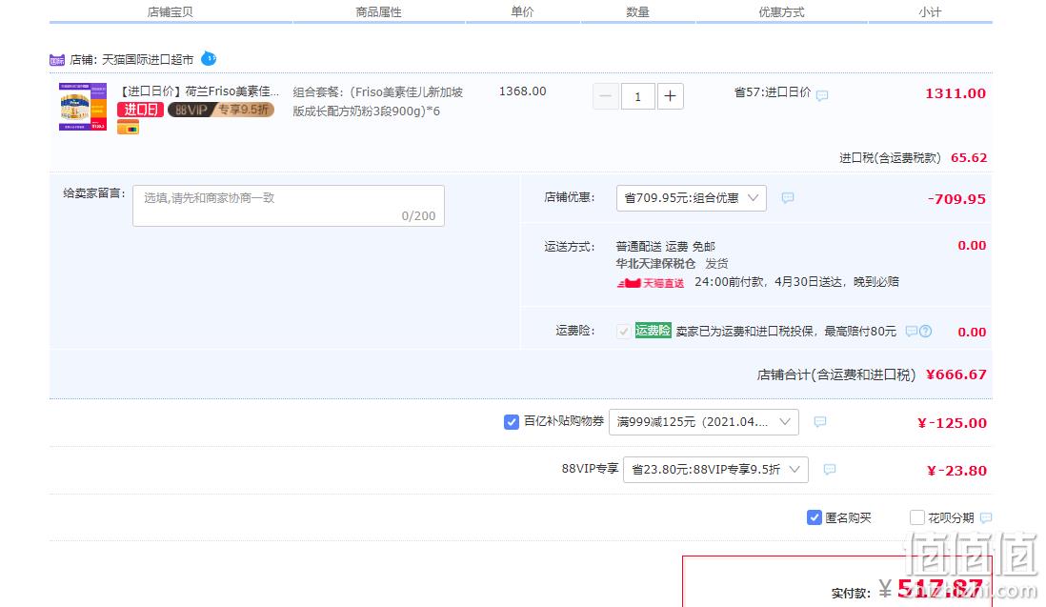Click the 88VIP 专享9.5折 badge
Screen dimensions: 1046x607
coord(221,110)
